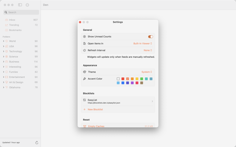The image size is (236, 147).
Task: Expand the Technology folder chevron
Action: coord(4,52)
